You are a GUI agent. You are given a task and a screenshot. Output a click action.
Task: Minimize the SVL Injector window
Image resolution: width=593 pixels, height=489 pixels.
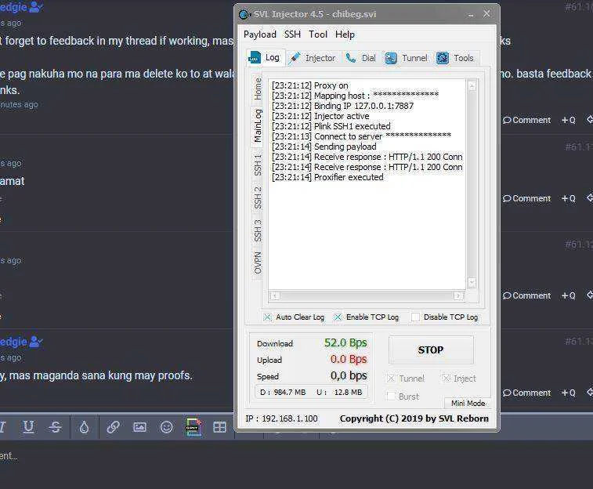[471, 14]
